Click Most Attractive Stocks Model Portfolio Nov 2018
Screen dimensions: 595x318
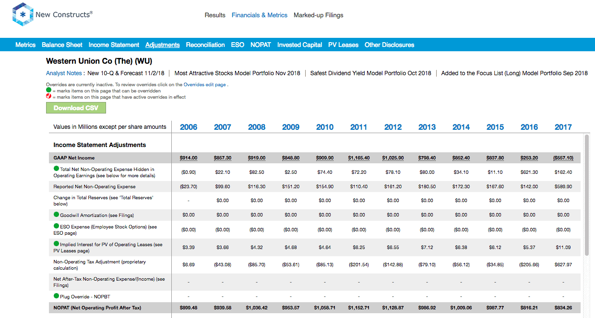237,73
